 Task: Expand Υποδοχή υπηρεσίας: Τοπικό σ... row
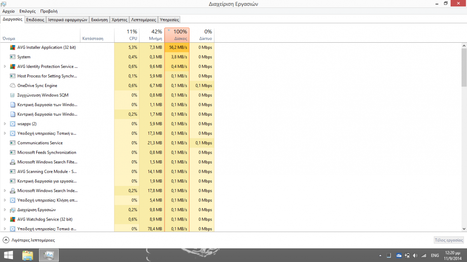(5, 229)
